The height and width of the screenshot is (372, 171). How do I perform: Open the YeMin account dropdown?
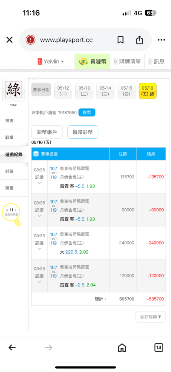[51, 62]
